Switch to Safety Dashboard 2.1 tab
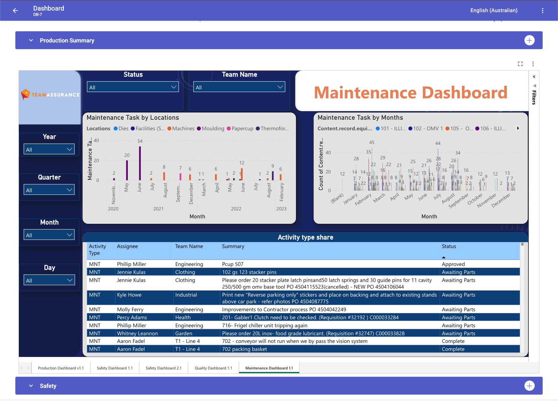Screen dimensions: 558x401 pos(164,368)
